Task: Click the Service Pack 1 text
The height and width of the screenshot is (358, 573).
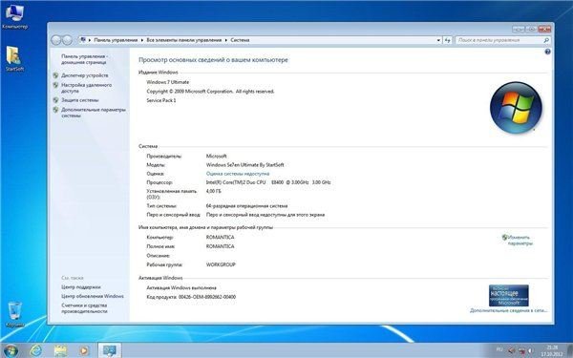Action: 161,100
